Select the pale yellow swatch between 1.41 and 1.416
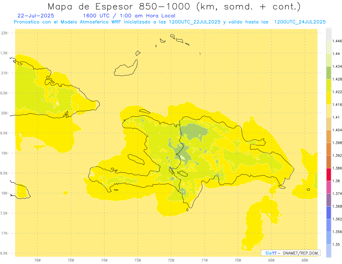 (x=329, y=111)
